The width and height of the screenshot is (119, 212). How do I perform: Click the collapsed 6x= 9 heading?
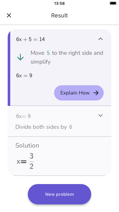click(x=23, y=116)
